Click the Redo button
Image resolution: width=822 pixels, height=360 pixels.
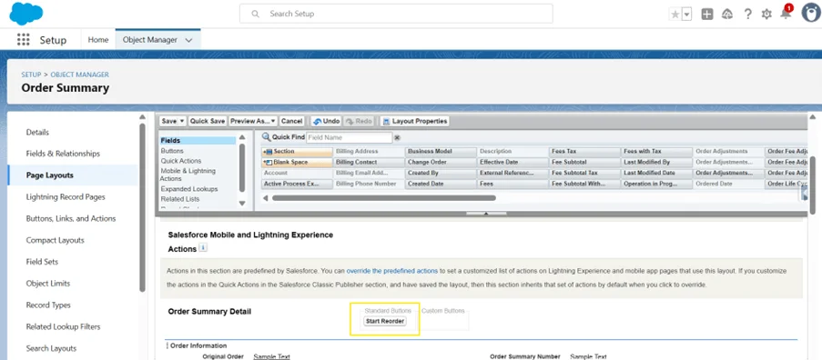click(359, 121)
